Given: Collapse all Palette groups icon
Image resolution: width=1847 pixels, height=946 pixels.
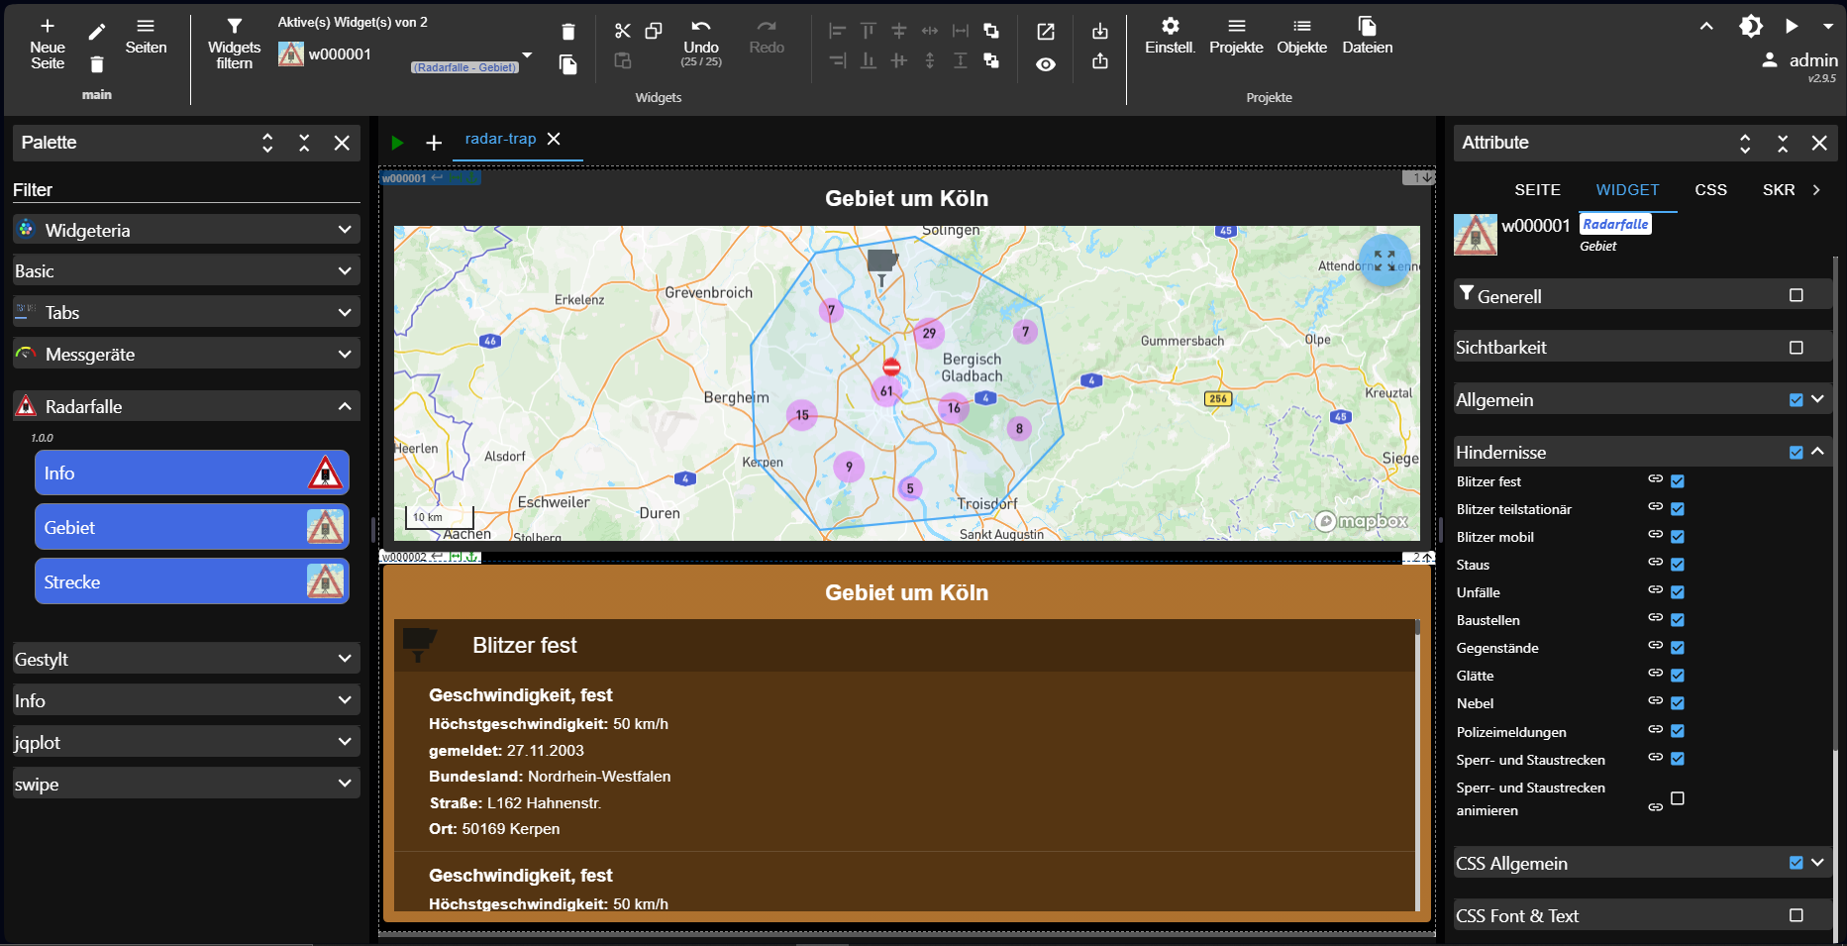Looking at the screenshot, I should pos(304,143).
